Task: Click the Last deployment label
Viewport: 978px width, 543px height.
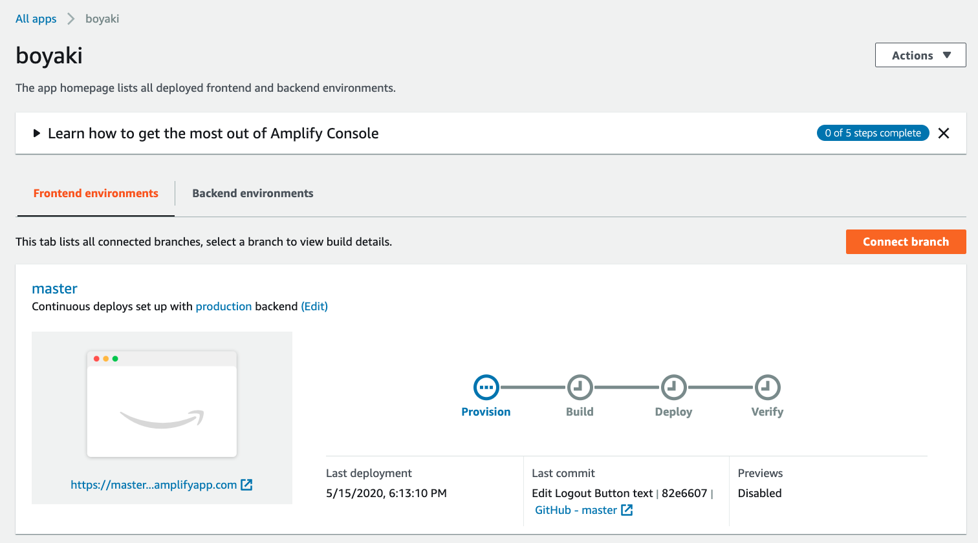Action: (x=369, y=473)
